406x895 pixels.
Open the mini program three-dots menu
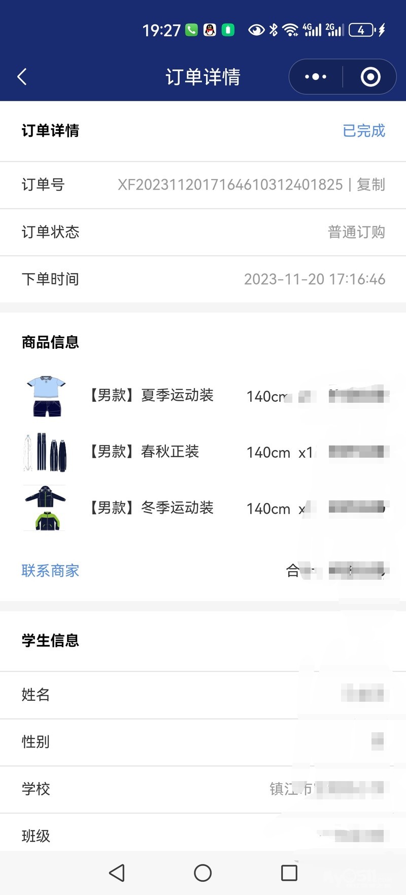tap(316, 77)
